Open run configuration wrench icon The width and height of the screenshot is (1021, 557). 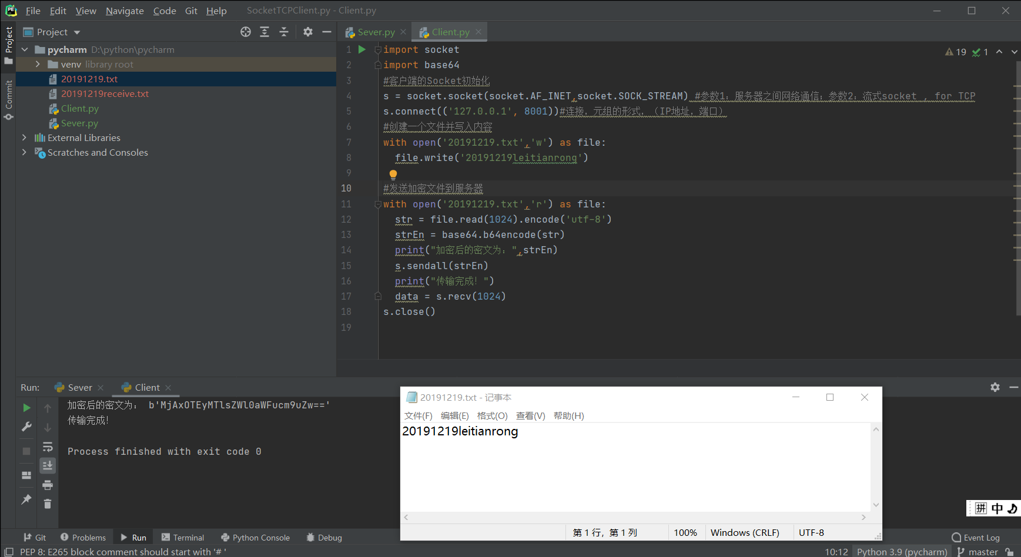click(26, 427)
